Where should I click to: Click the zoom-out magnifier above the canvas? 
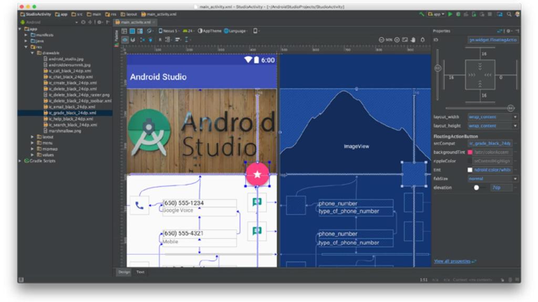pyautogui.click(x=381, y=39)
